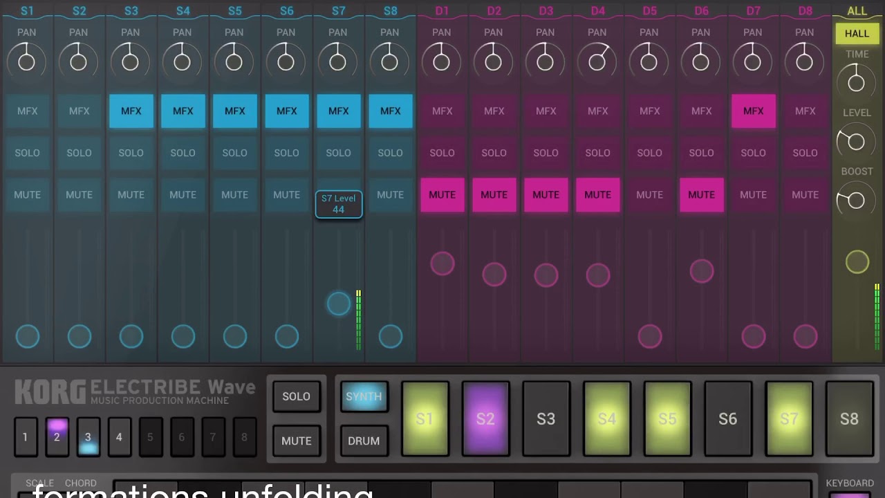The height and width of the screenshot is (498, 885).
Task: Click the HALL reverb type button
Action: (x=857, y=33)
